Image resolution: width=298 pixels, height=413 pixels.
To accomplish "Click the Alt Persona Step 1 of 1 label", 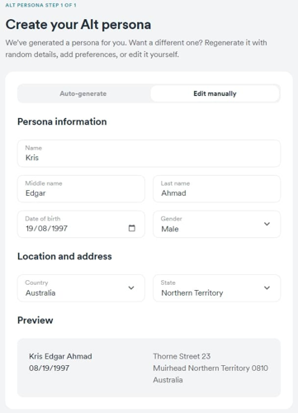I will click(41, 5).
